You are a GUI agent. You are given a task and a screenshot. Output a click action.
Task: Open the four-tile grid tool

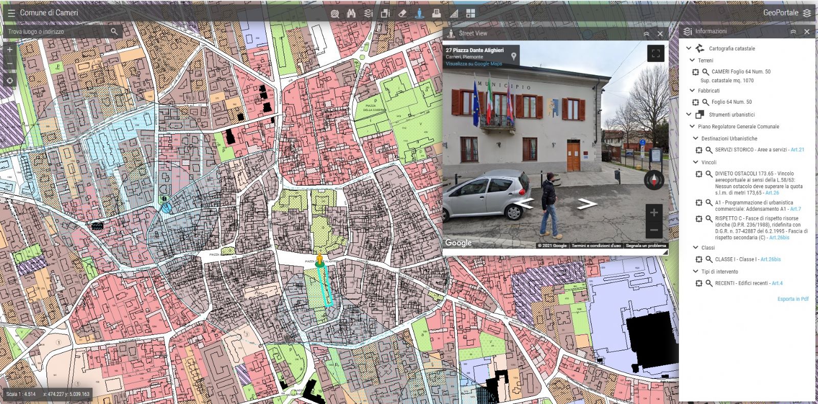[x=470, y=14]
